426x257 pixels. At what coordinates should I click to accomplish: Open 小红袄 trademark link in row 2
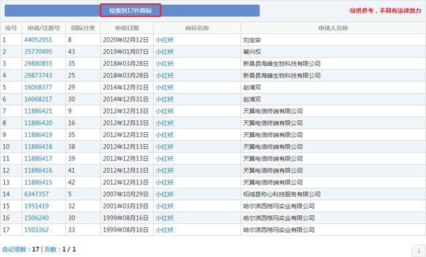click(x=164, y=52)
